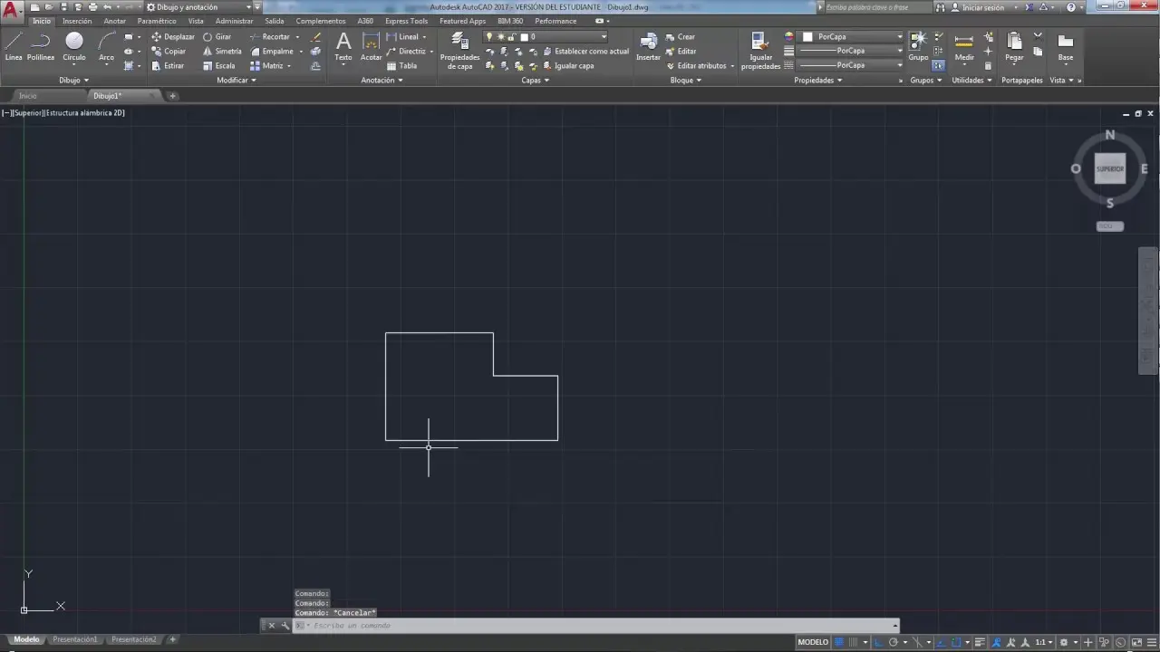Click the Crear block button
The height and width of the screenshot is (652, 1160).
coord(680,37)
